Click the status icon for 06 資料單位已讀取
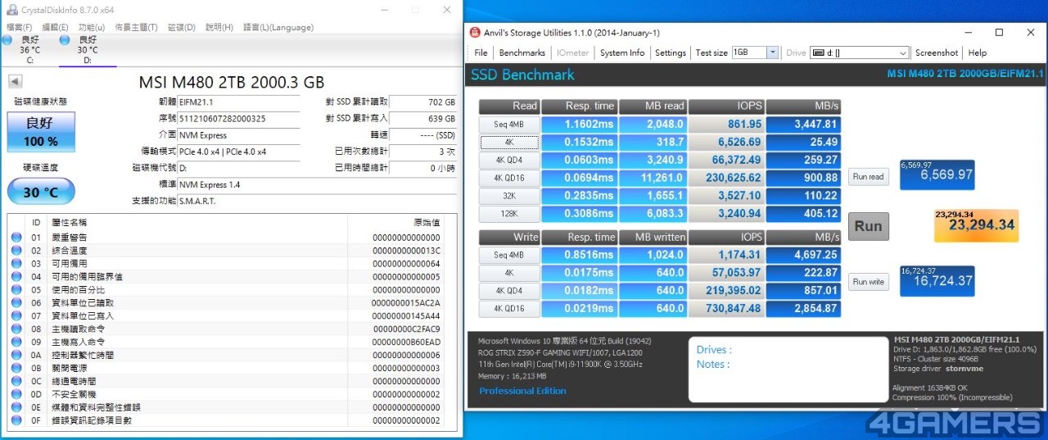The image size is (1048, 440). coord(17,303)
